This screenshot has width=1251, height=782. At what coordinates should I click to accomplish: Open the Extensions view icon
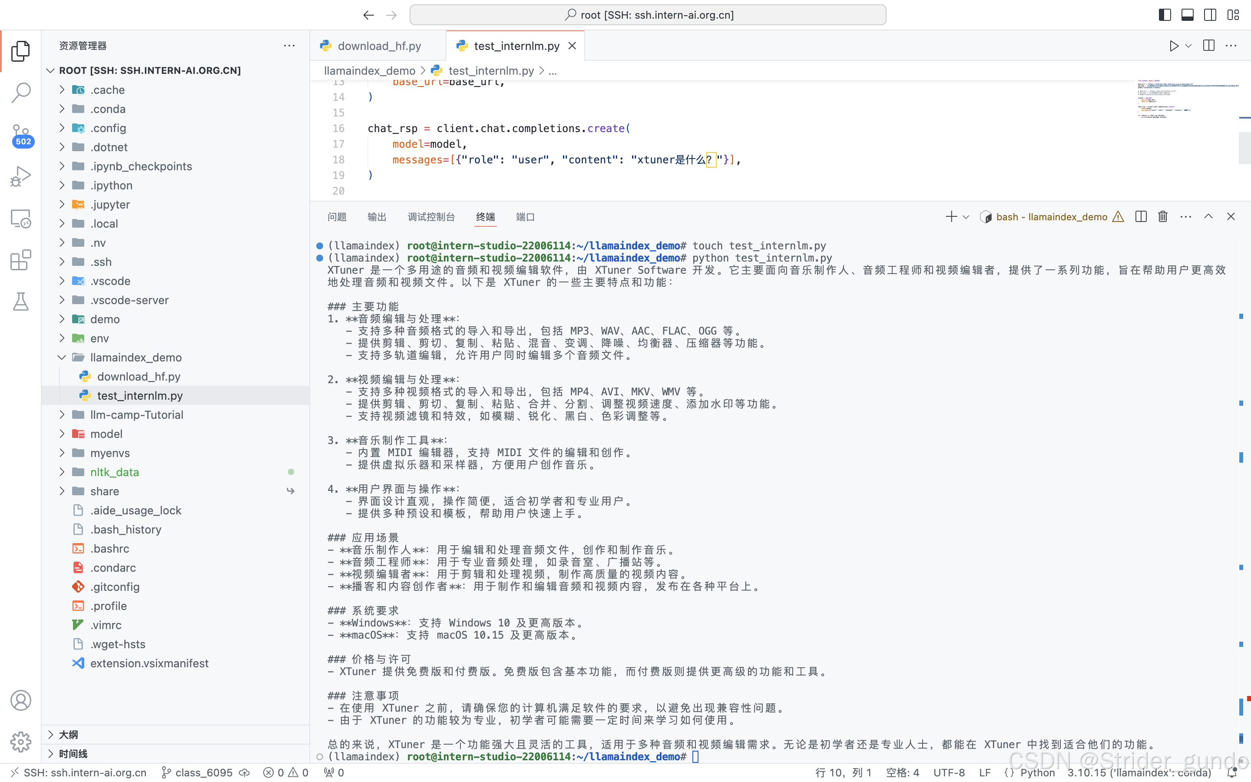[21, 260]
